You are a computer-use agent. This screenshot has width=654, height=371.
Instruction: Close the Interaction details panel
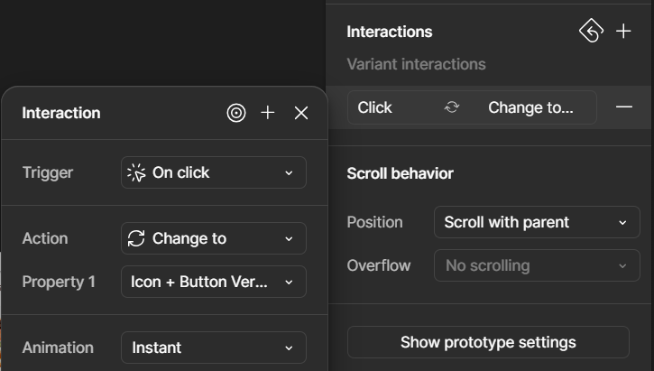301,113
